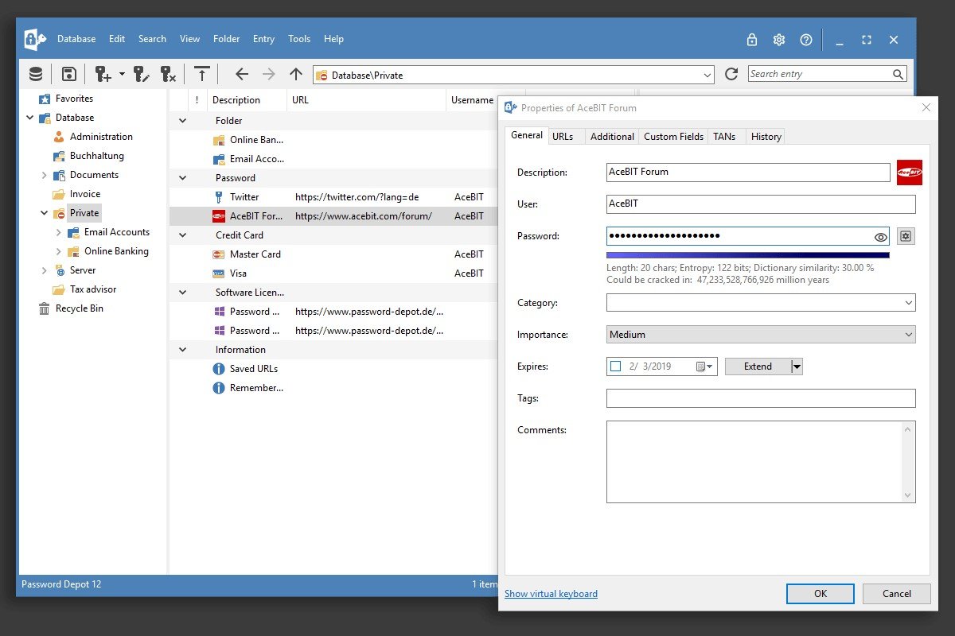Screen dimensions: 955x636
Task: Click the save database floppy icon
Action: point(69,74)
